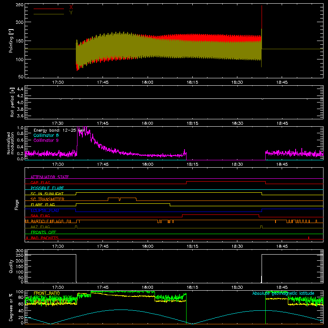This screenshot has width=328, height=328.
Task: Click the PARTICLE_FLAG label
Action: [x=46, y=221]
